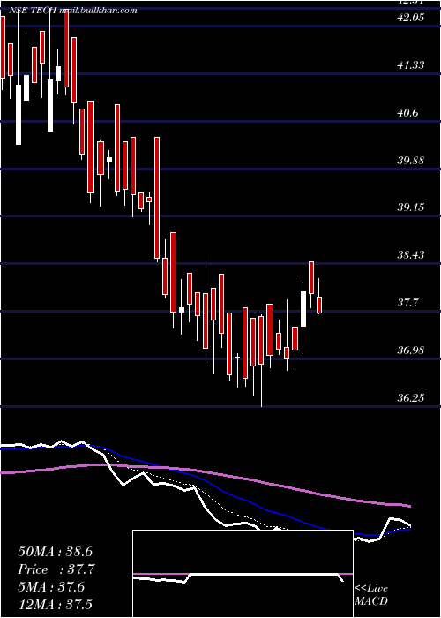Click the 40.6 price axis label

(x=407, y=113)
